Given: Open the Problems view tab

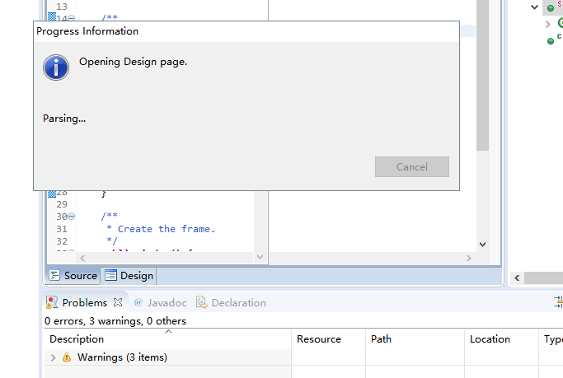Looking at the screenshot, I should [85, 303].
